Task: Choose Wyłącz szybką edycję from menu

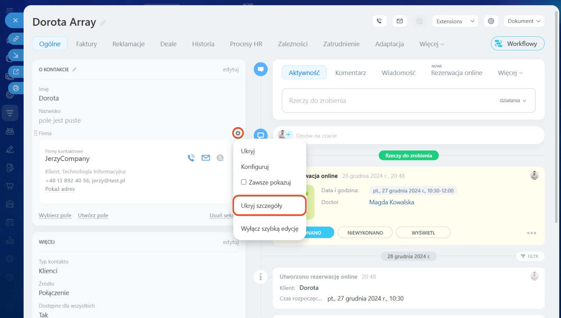Action: [270, 229]
